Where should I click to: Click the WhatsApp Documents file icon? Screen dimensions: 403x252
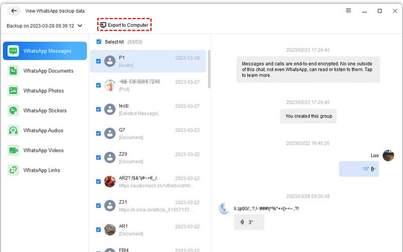coord(13,71)
